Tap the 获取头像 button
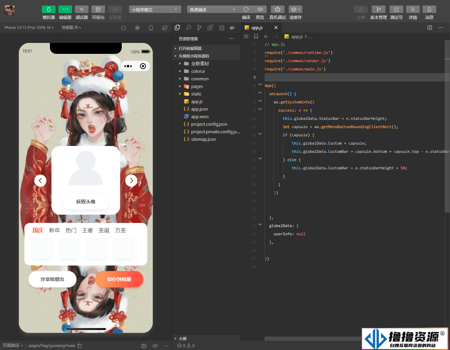 click(x=86, y=202)
